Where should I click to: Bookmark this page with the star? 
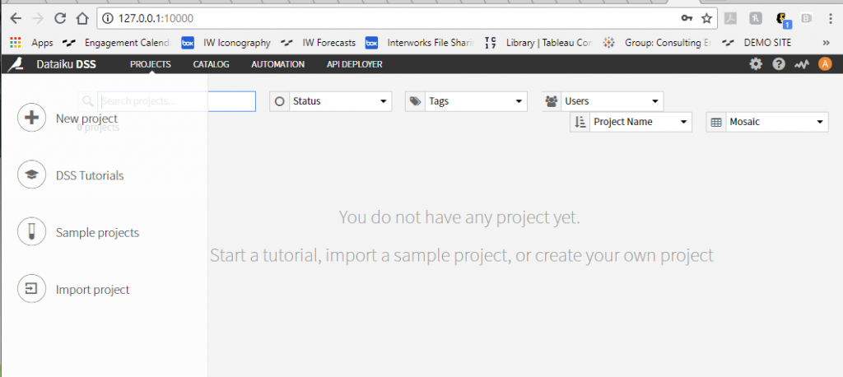pyautogui.click(x=706, y=19)
